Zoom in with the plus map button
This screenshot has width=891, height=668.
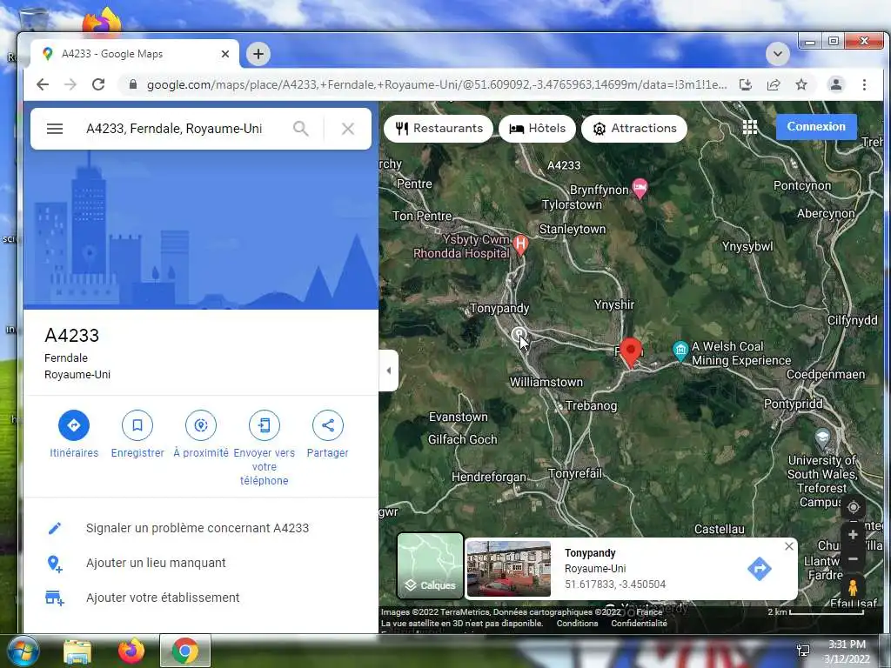pyautogui.click(x=853, y=535)
